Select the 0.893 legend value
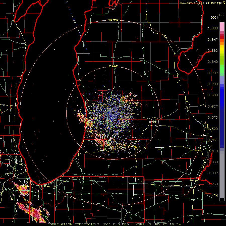Image resolution: width=226 pixels, height=226 pixels. 213,50
